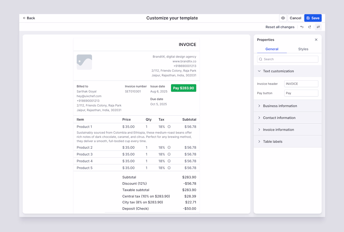Image resolution: width=344 pixels, height=232 pixels.
Task: Click the Taxable subtotal label
Action: tap(136, 190)
